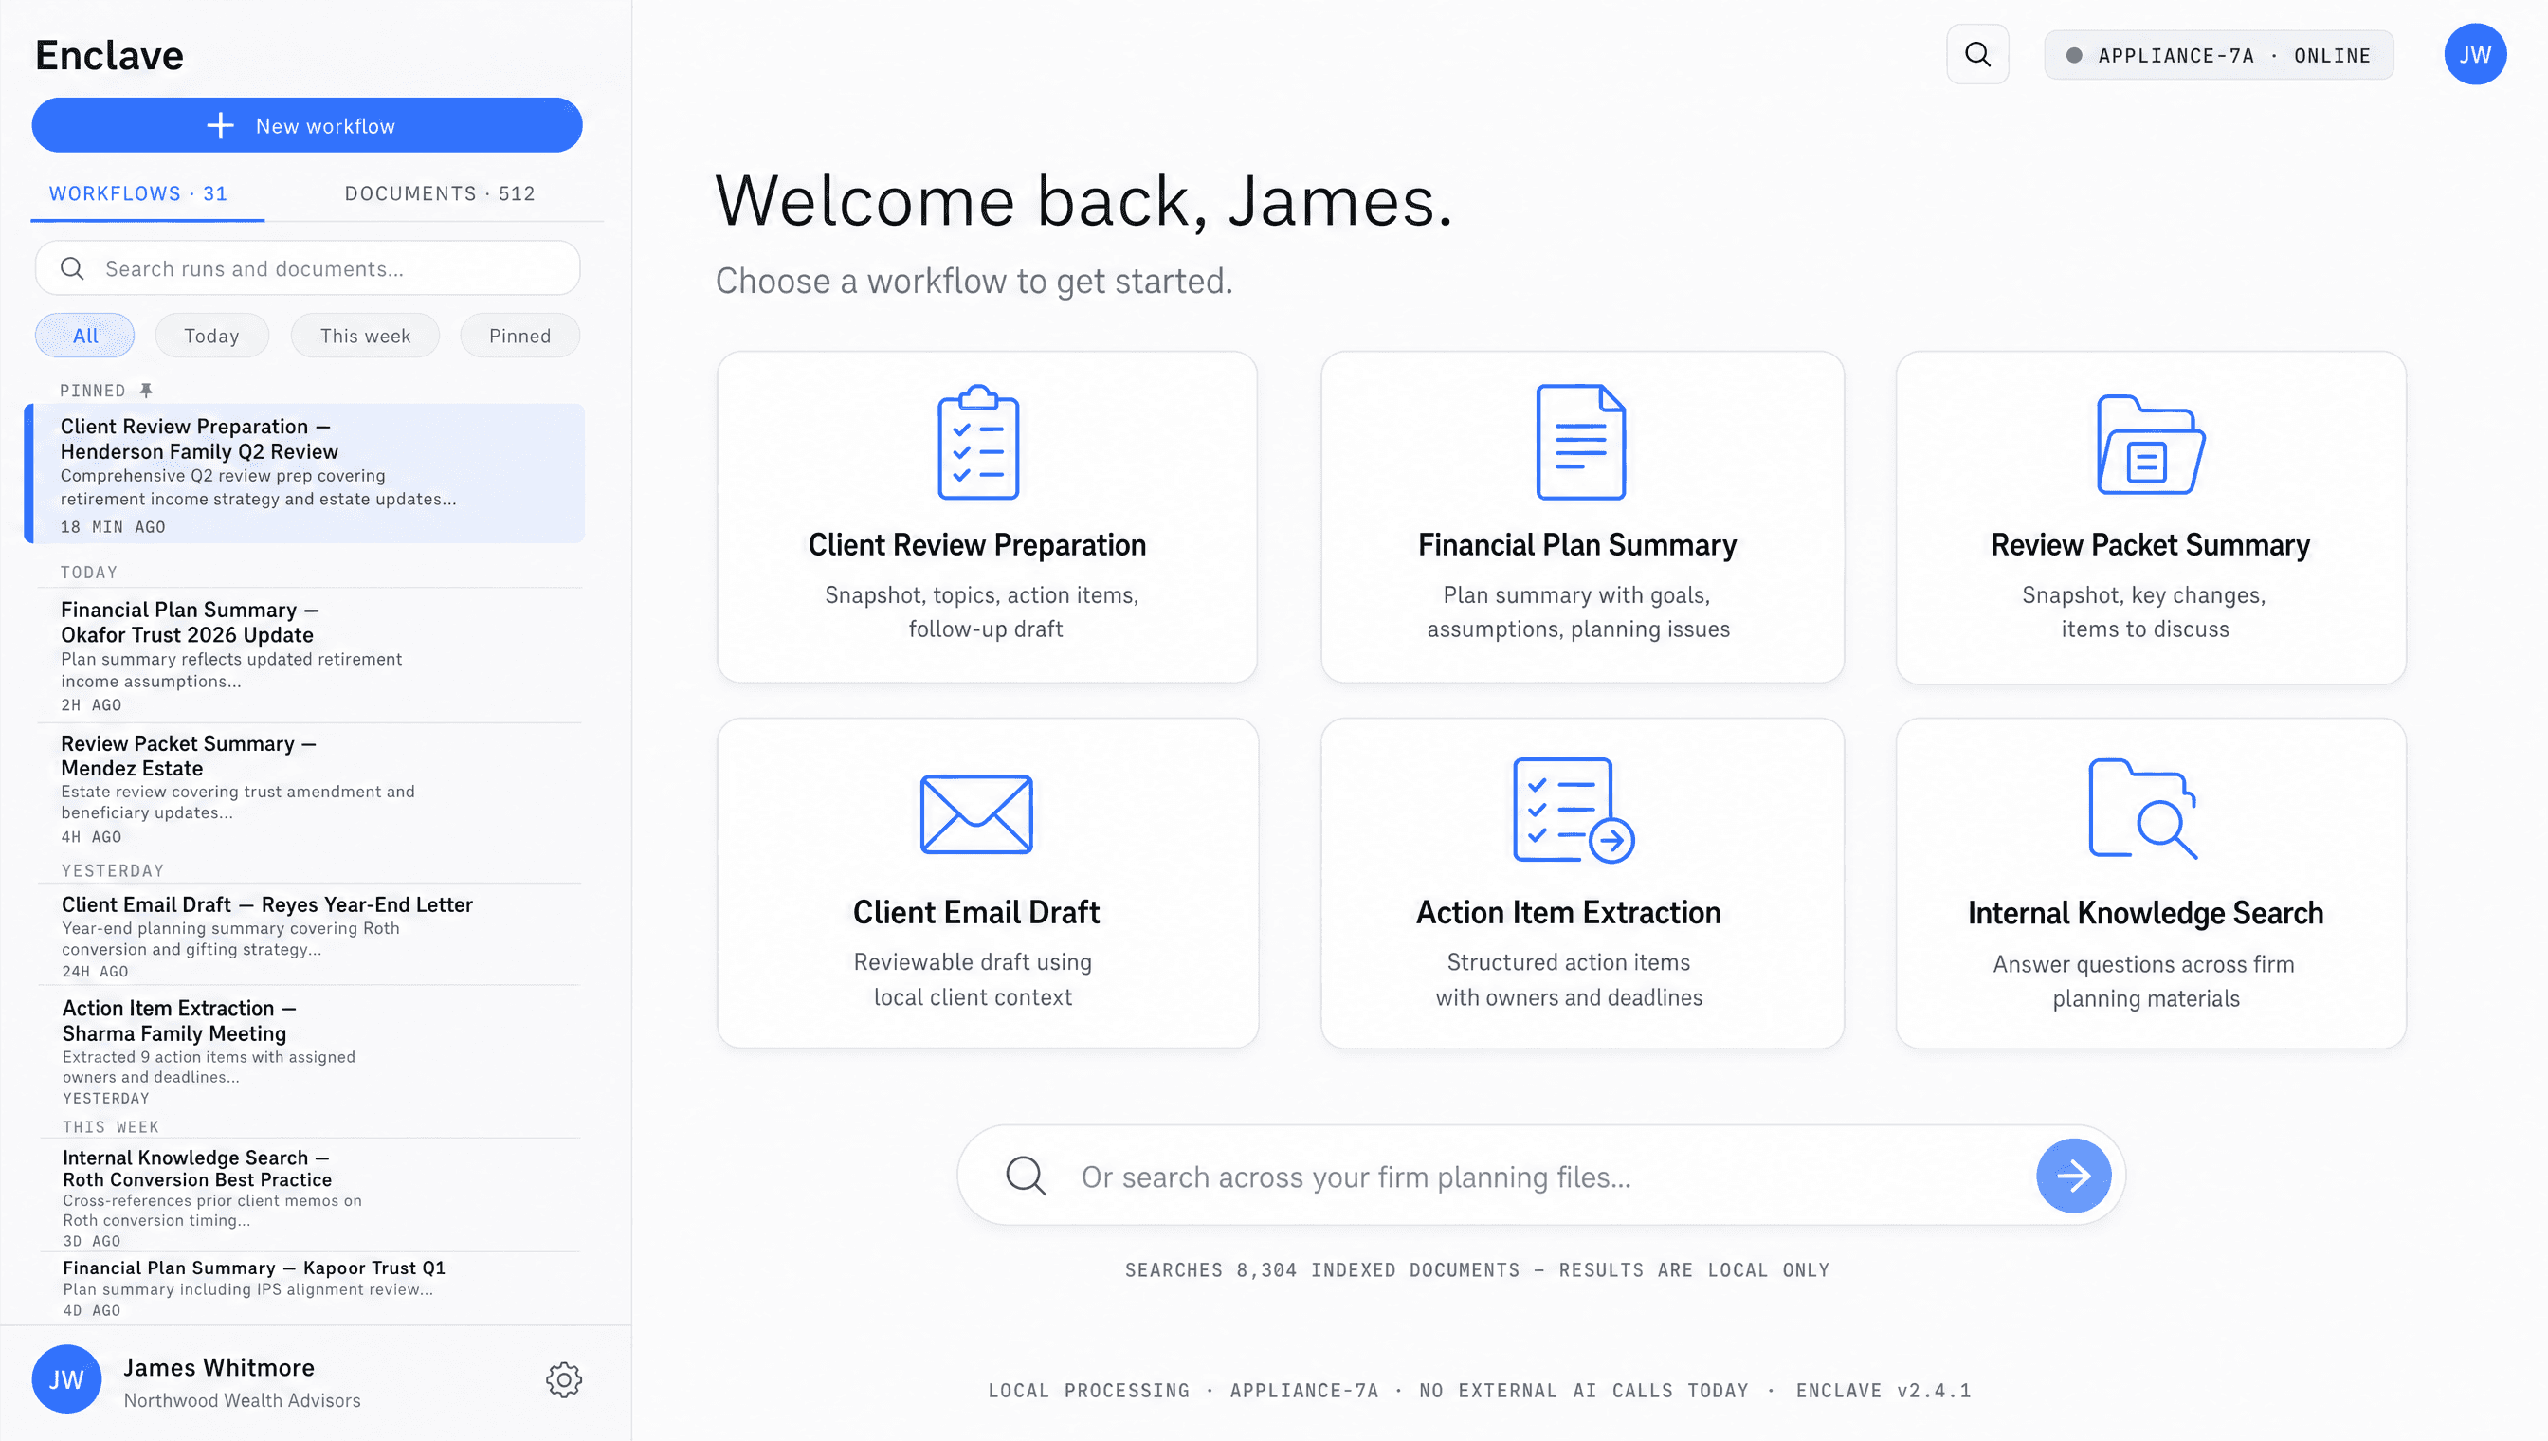Open the JW profile avatar at top right
This screenshot has height=1441, width=2548.
coord(2474,54)
